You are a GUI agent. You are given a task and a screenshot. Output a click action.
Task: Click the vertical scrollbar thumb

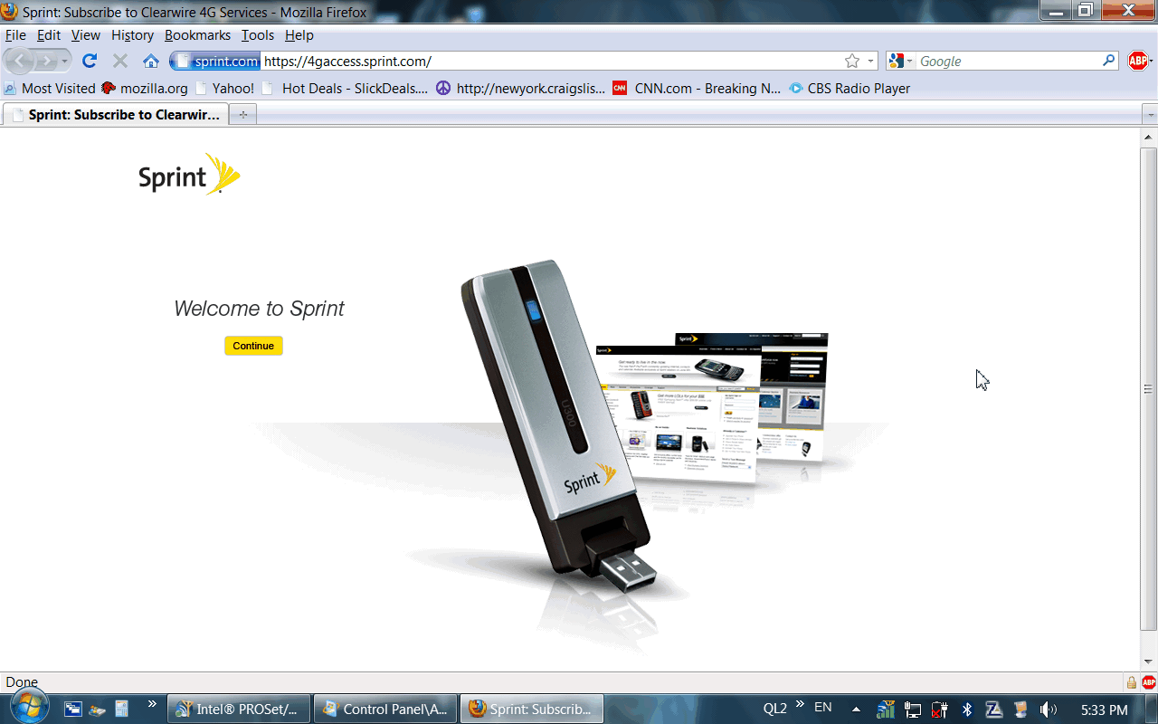pos(1149,389)
